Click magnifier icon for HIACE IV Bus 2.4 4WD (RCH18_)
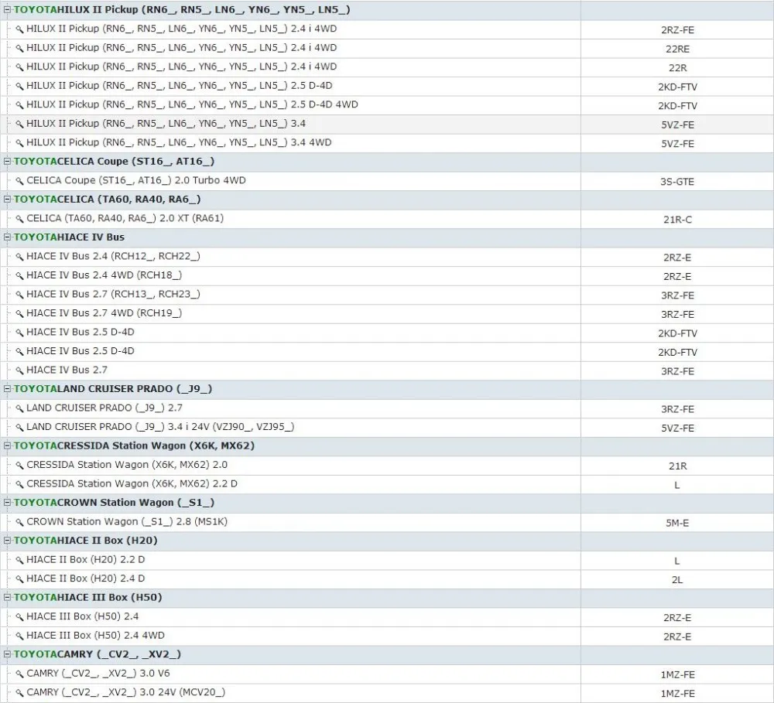 pos(19,276)
